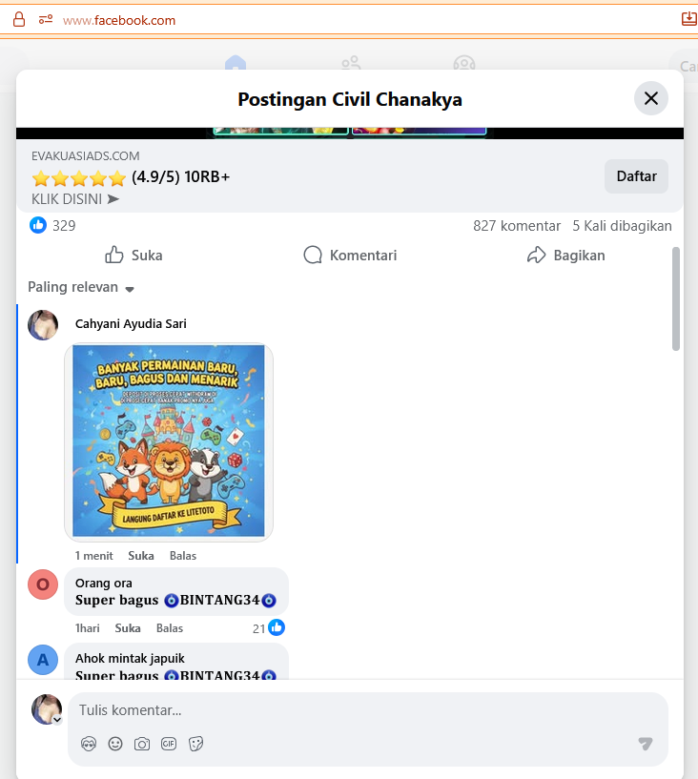Click the blue like reaction icon beside 329
This screenshot has width=698, height=779.
pos(38,225)
